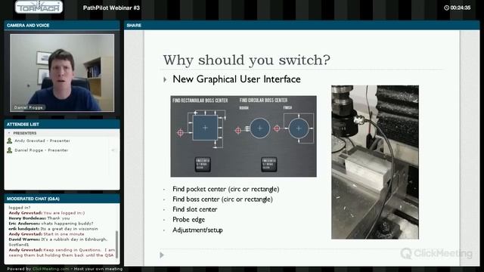Screen dimensions: 484x272
Task: Click the 'Why should you switch?' heading
Action: tap(247, 60)
